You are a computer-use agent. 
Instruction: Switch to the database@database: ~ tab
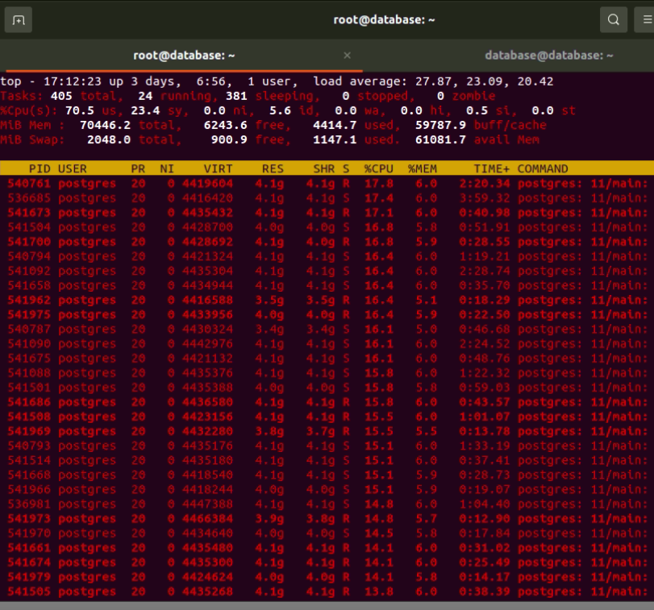point(548,56)
